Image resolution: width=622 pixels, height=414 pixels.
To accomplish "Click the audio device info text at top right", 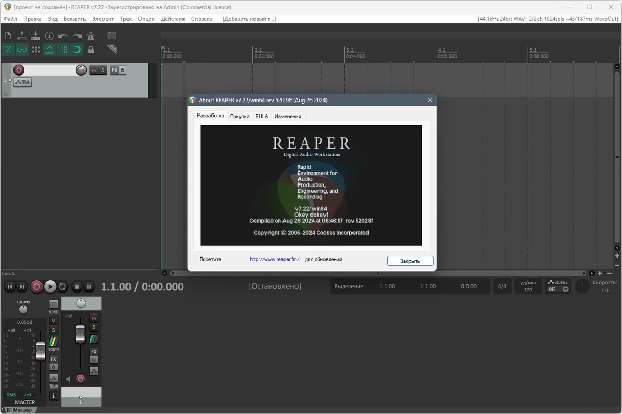I will [548, 19].
